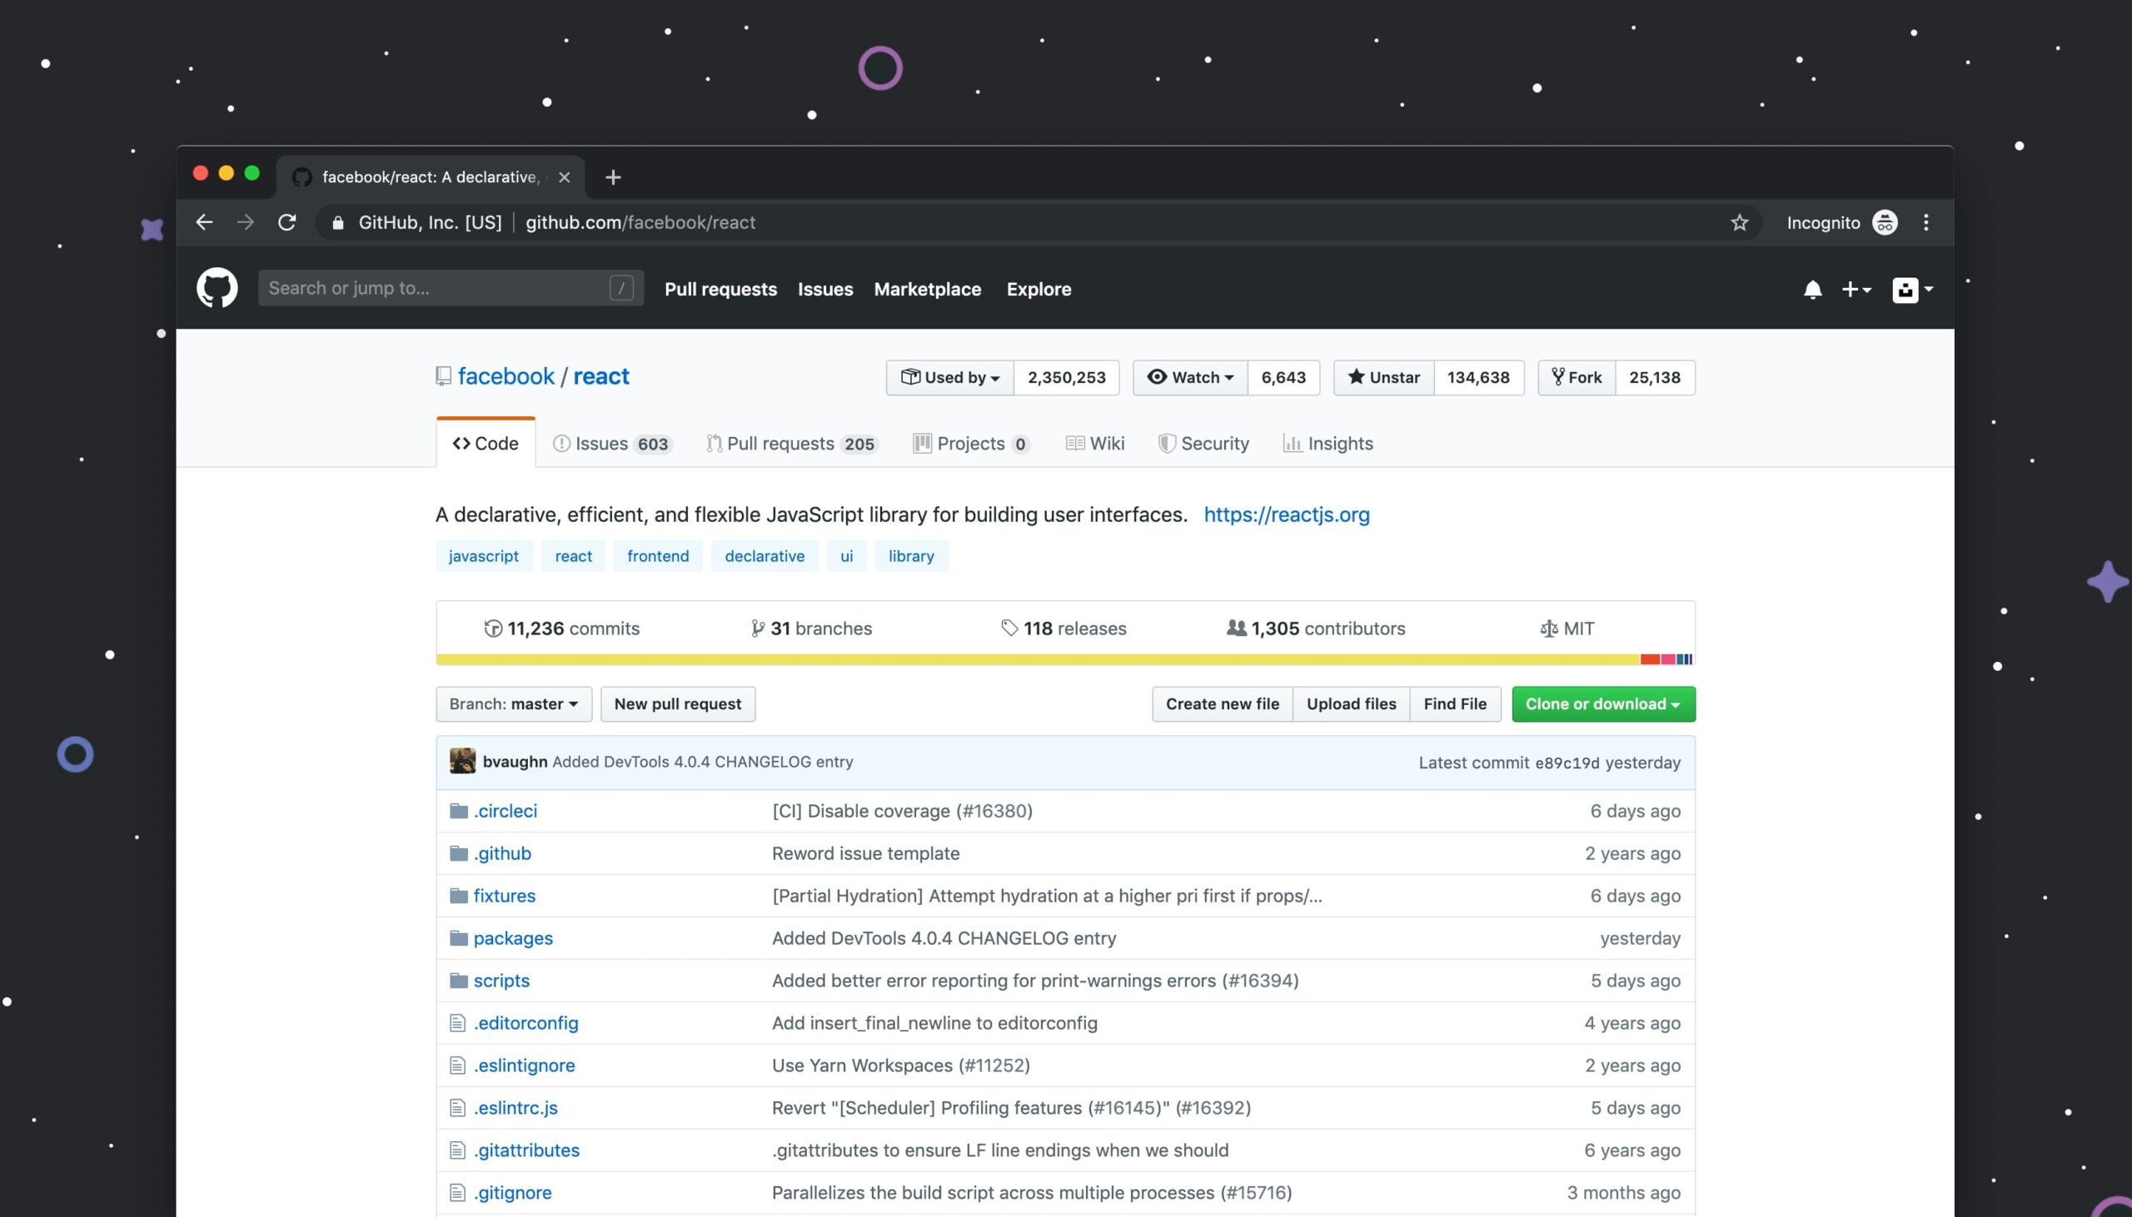Toggle incognito mode icon
This screenshot has height=1217, width=2132.
[1886, 222]
